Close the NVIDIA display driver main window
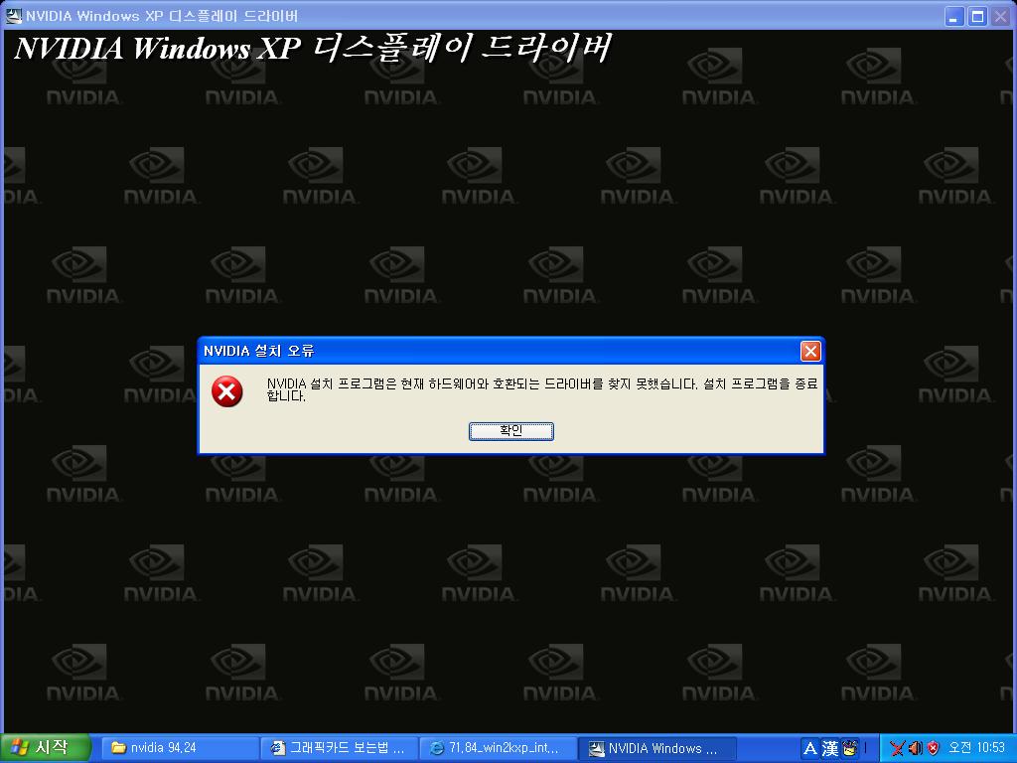The height and width of the screenshot is (763, 1017). pos(1001,16)
